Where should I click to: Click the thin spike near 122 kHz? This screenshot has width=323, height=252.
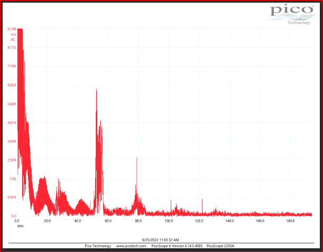tap(202, 206)
